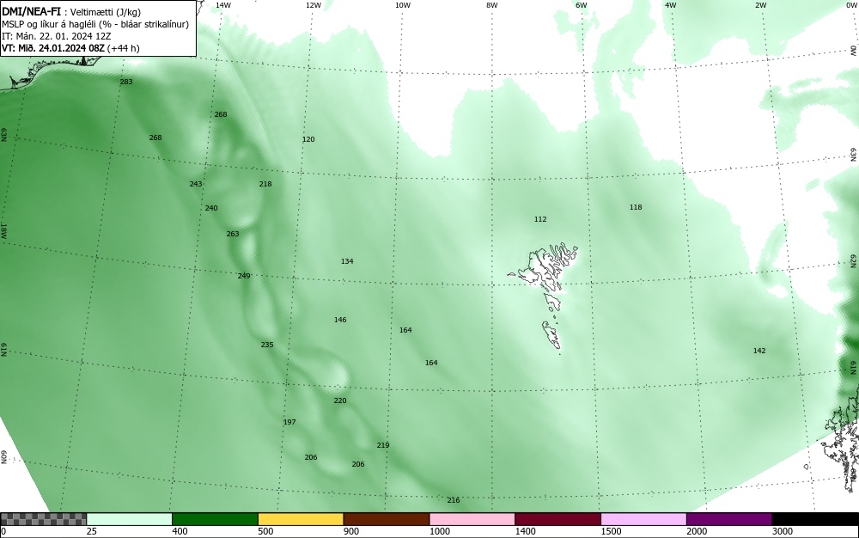
Task: Click the 6W longitude label
Action: coord(582,5)
